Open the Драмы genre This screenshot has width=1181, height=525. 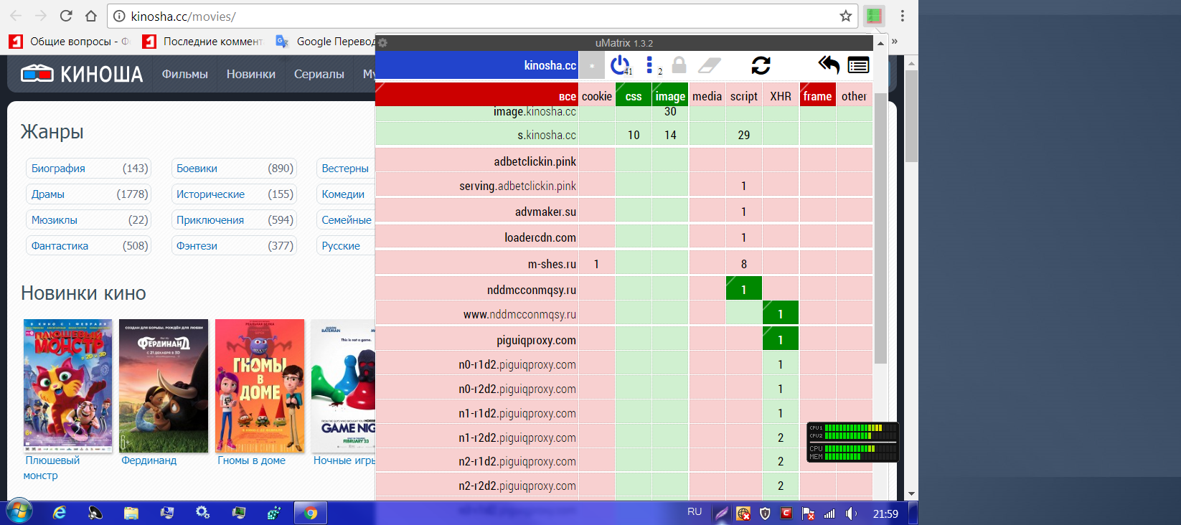[x=48, y=194]
